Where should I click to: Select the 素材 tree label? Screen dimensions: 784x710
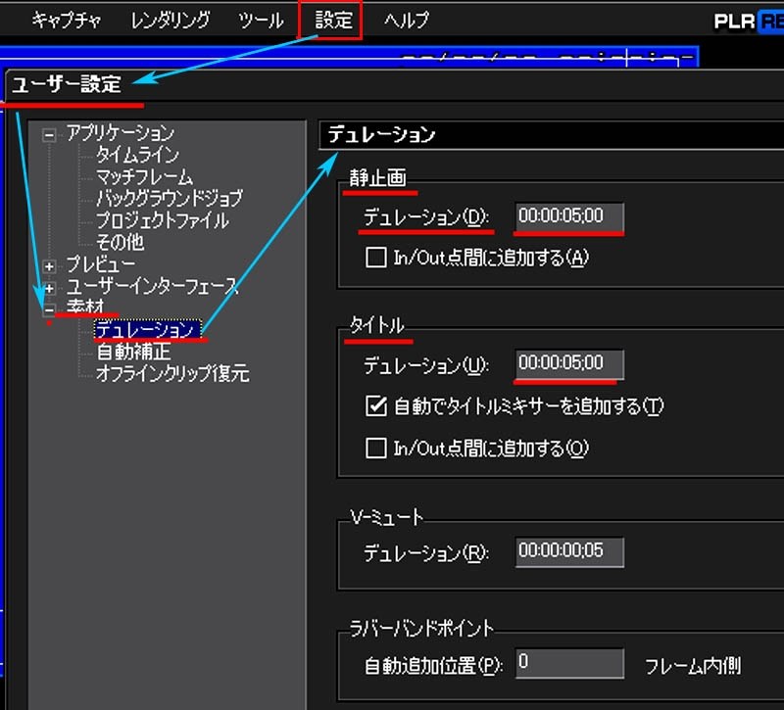click(x=85, y=307)
